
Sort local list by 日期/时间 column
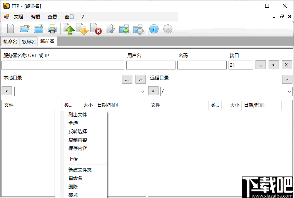115,105
